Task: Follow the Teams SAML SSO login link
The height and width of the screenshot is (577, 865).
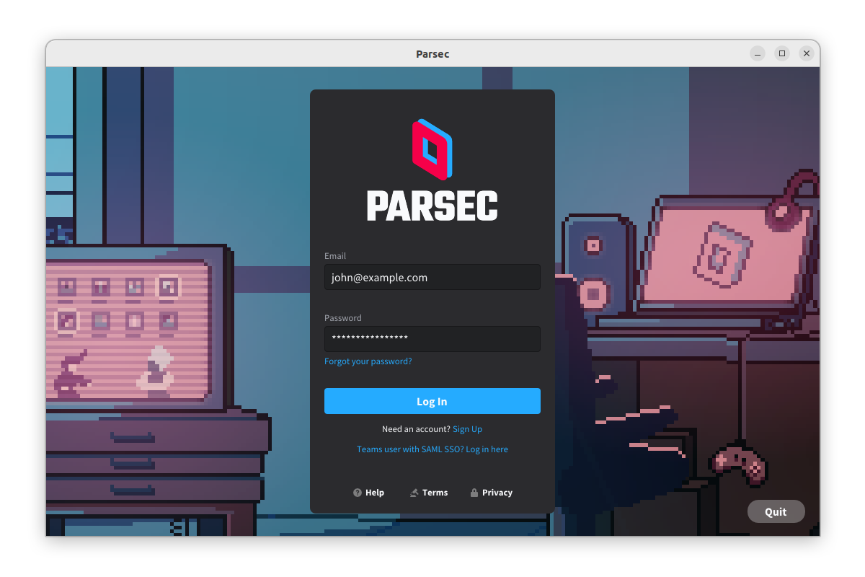Action: pyautogui.click(x=432, y=449)
